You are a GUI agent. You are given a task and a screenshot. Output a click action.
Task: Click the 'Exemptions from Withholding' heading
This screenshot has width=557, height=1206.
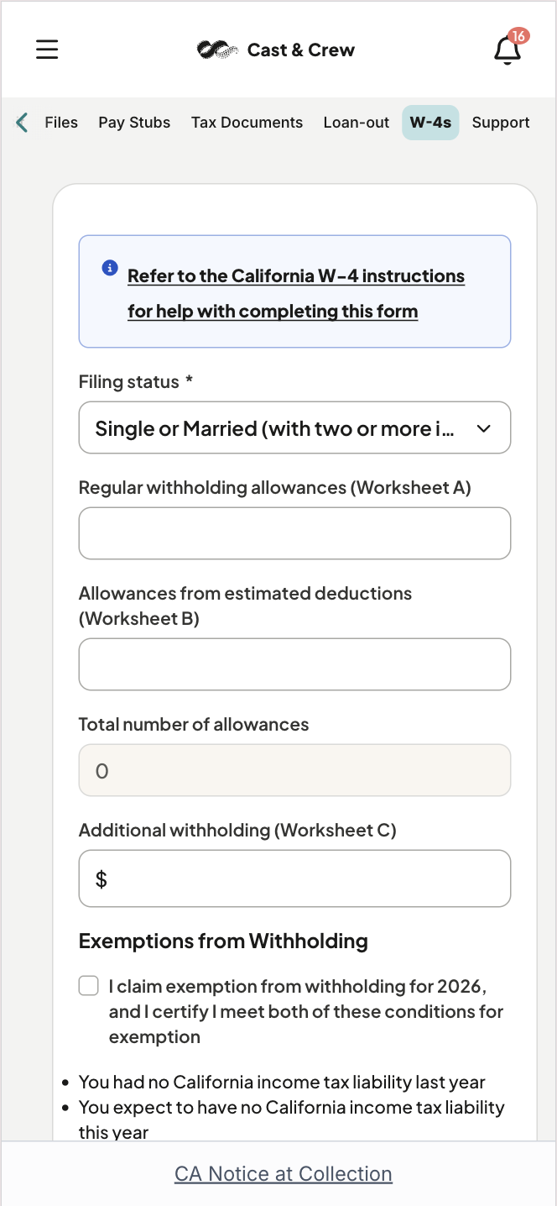click(223, 941)
